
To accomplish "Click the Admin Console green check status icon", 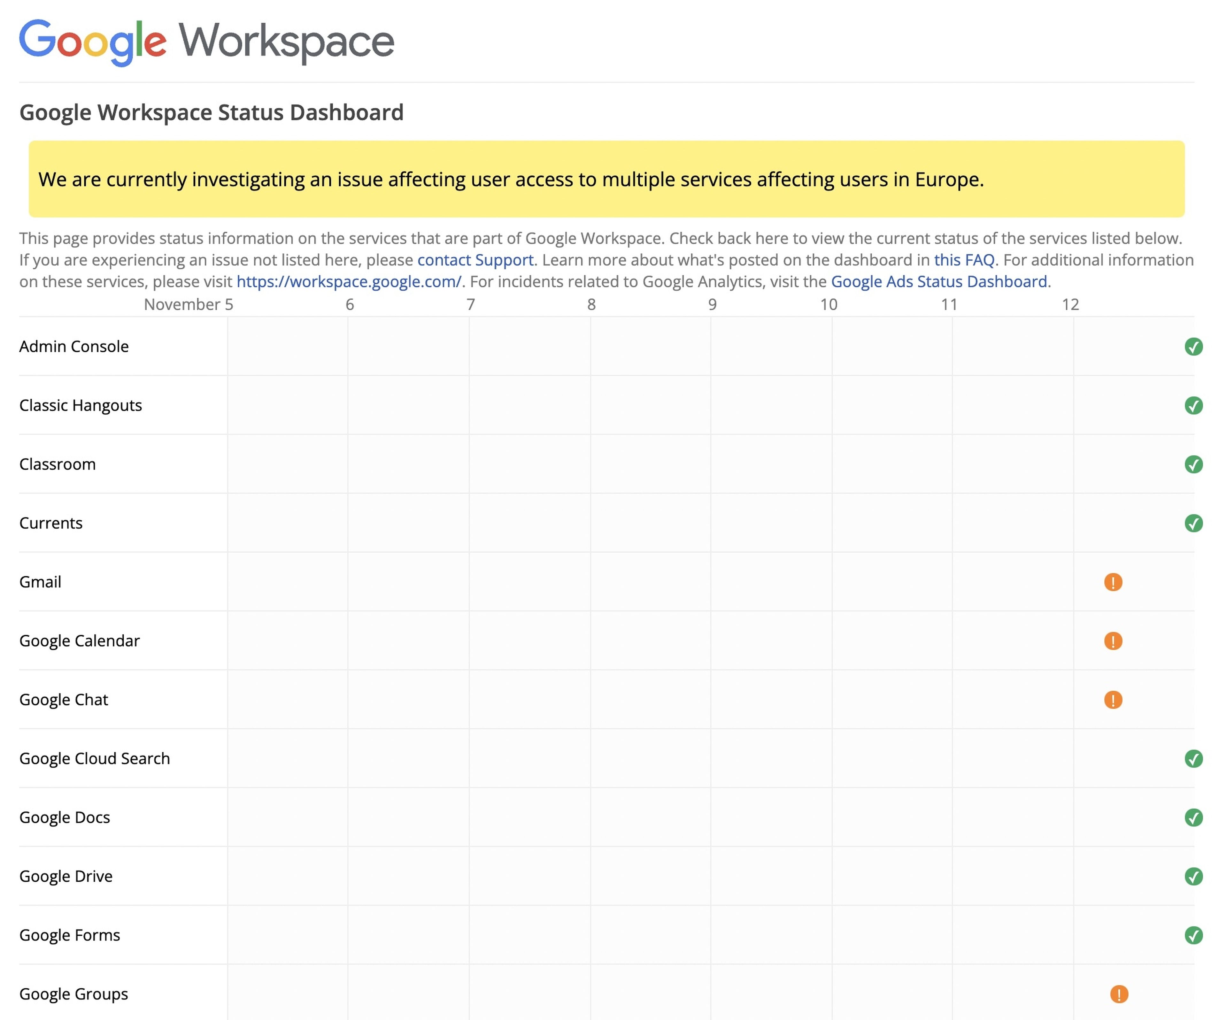I will 1193,346.
